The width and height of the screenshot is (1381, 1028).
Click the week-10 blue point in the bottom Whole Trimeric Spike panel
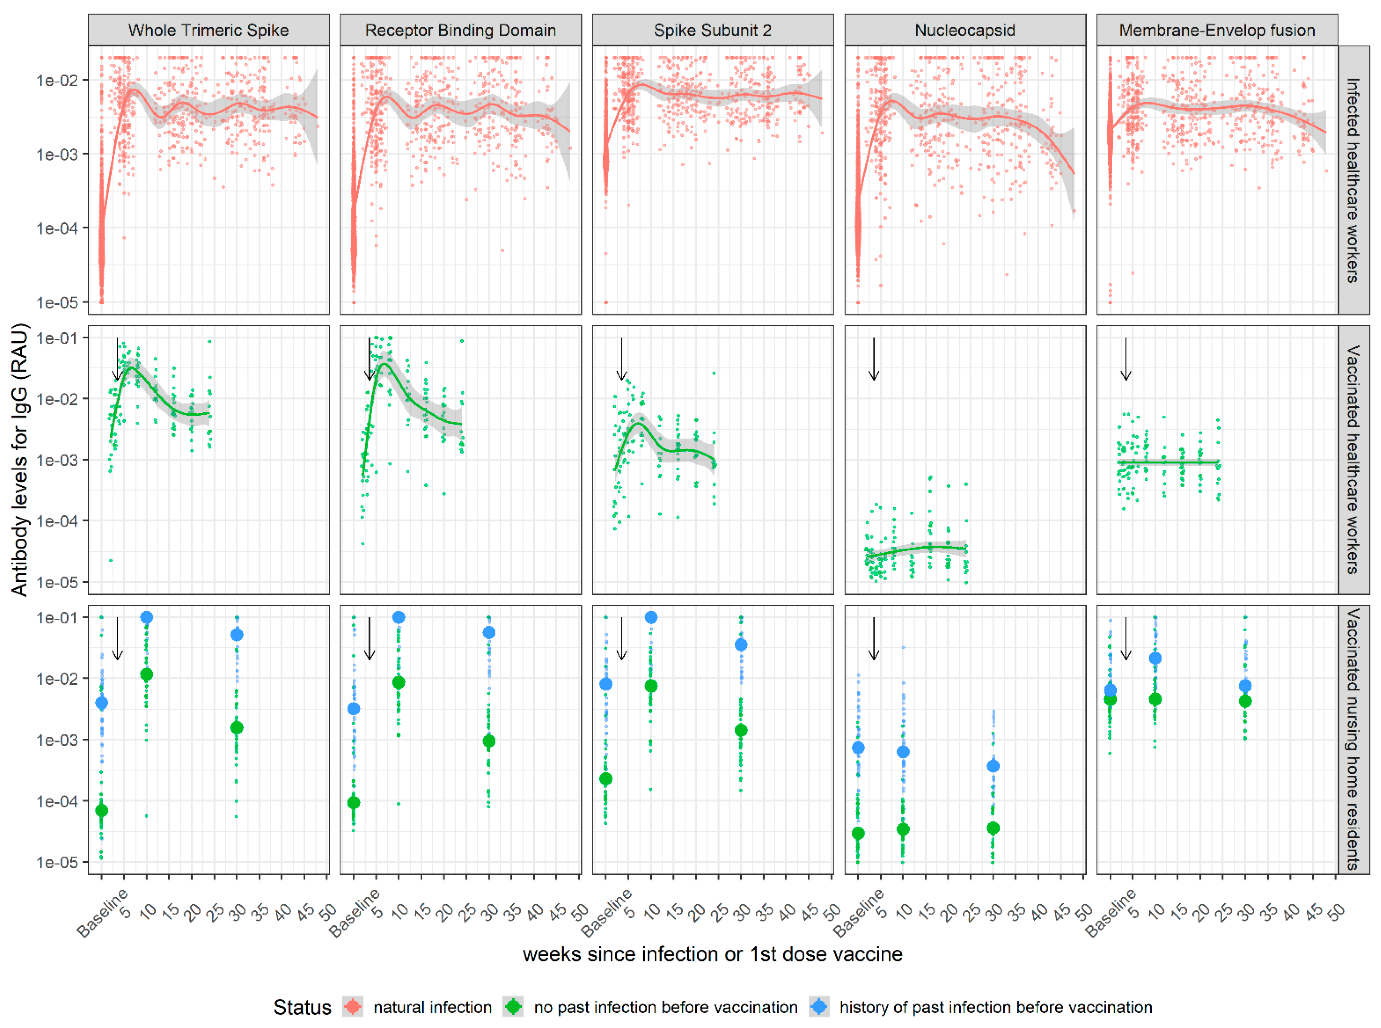[146, 617]
